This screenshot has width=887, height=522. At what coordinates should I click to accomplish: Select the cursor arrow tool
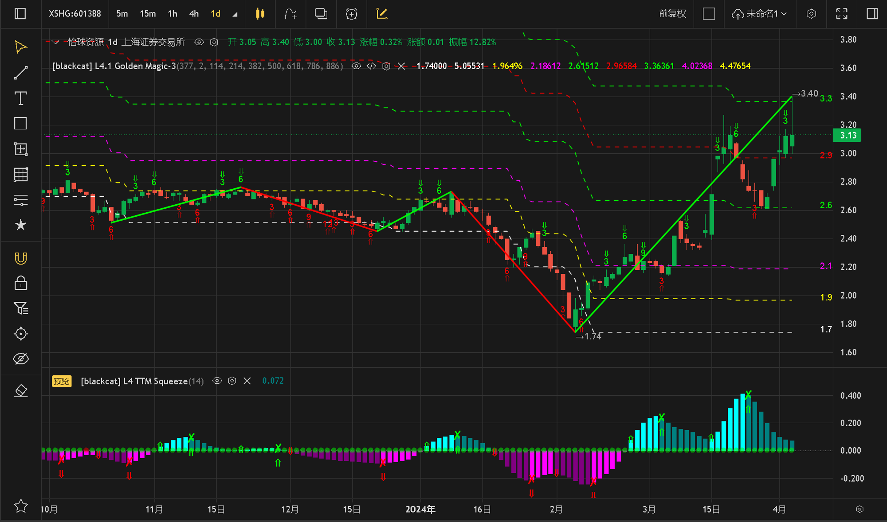(x=21, y=47)
